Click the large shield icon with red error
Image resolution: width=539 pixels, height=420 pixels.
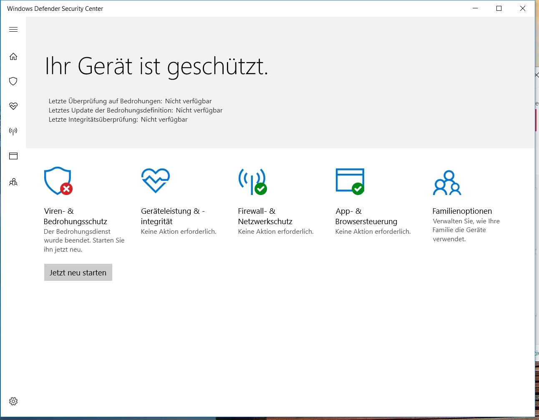[x=58, y=181]
